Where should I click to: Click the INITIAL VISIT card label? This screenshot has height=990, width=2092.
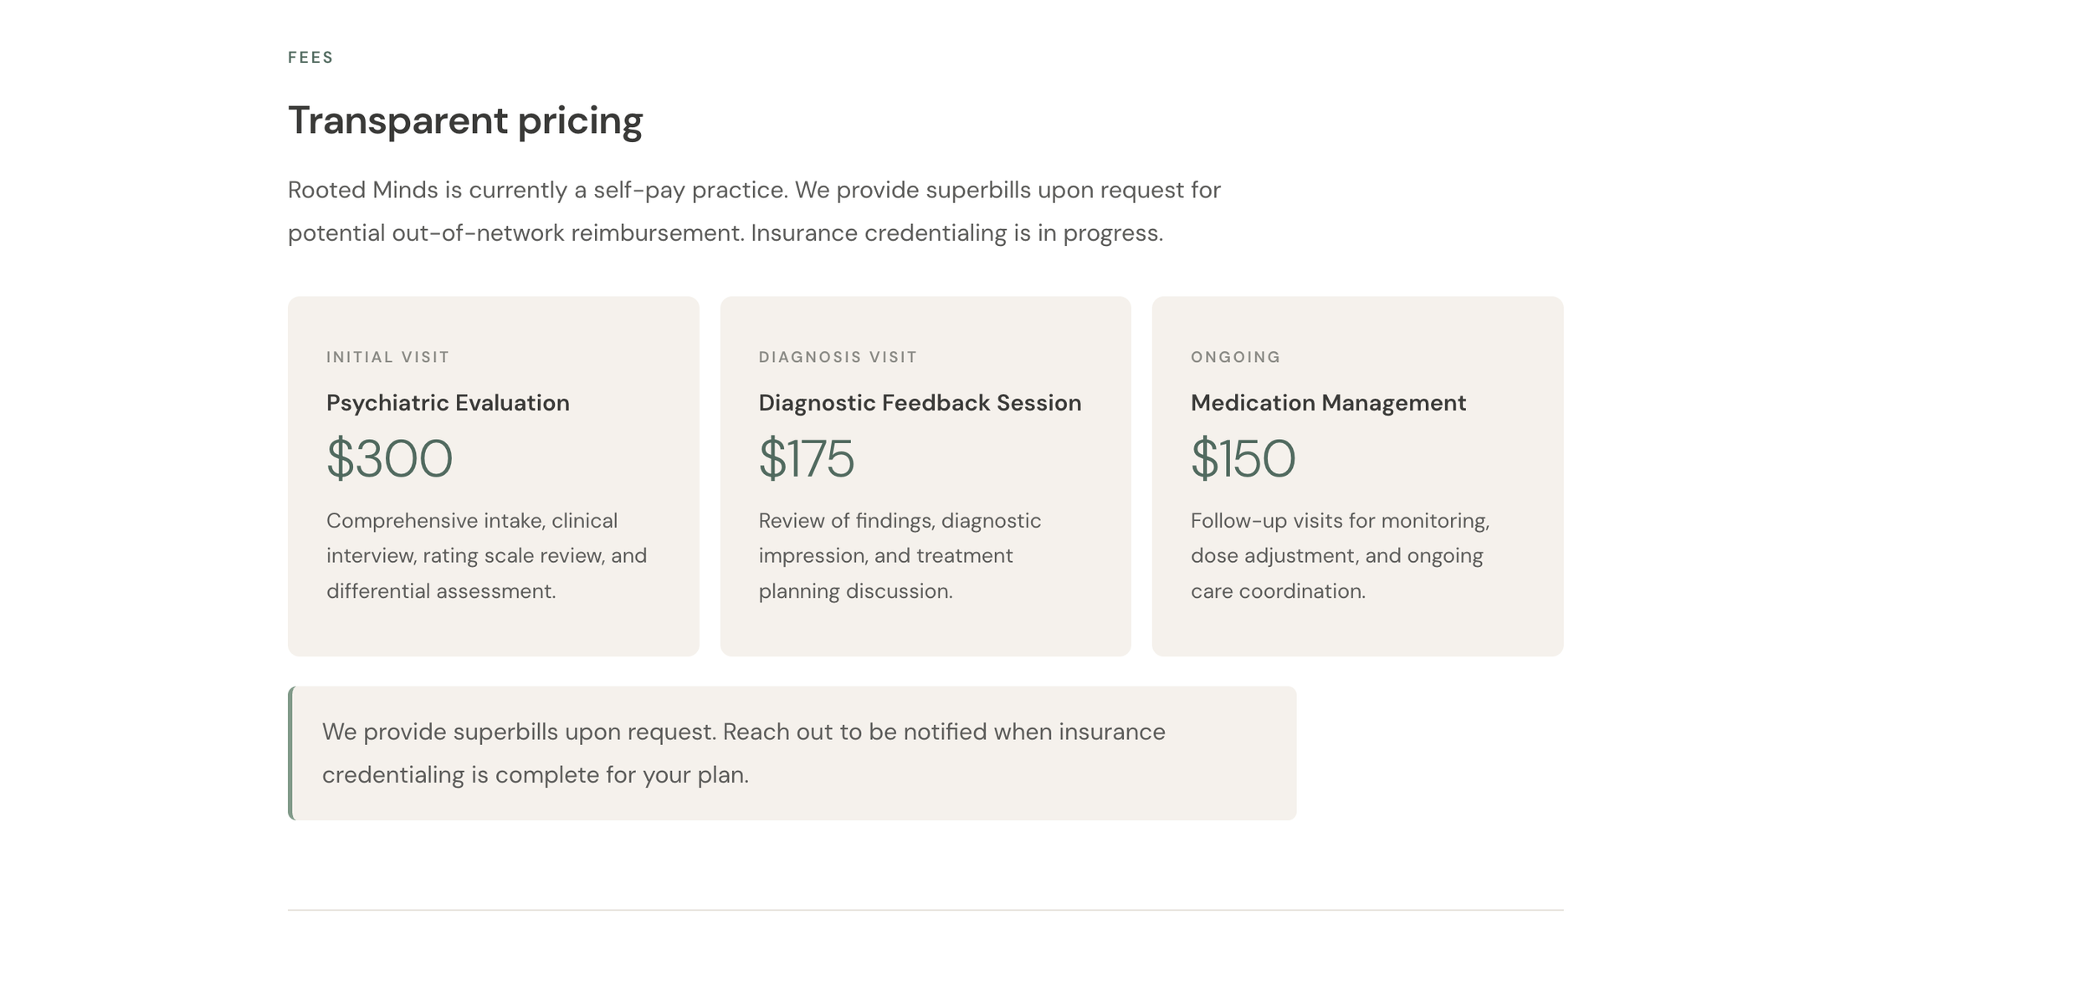click(x=388, y=357)
